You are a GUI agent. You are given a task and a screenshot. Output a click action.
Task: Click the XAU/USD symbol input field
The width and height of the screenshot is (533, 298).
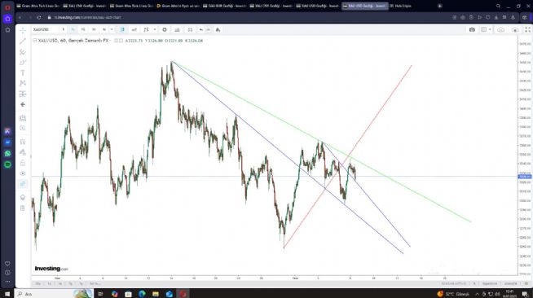point(46,30)
